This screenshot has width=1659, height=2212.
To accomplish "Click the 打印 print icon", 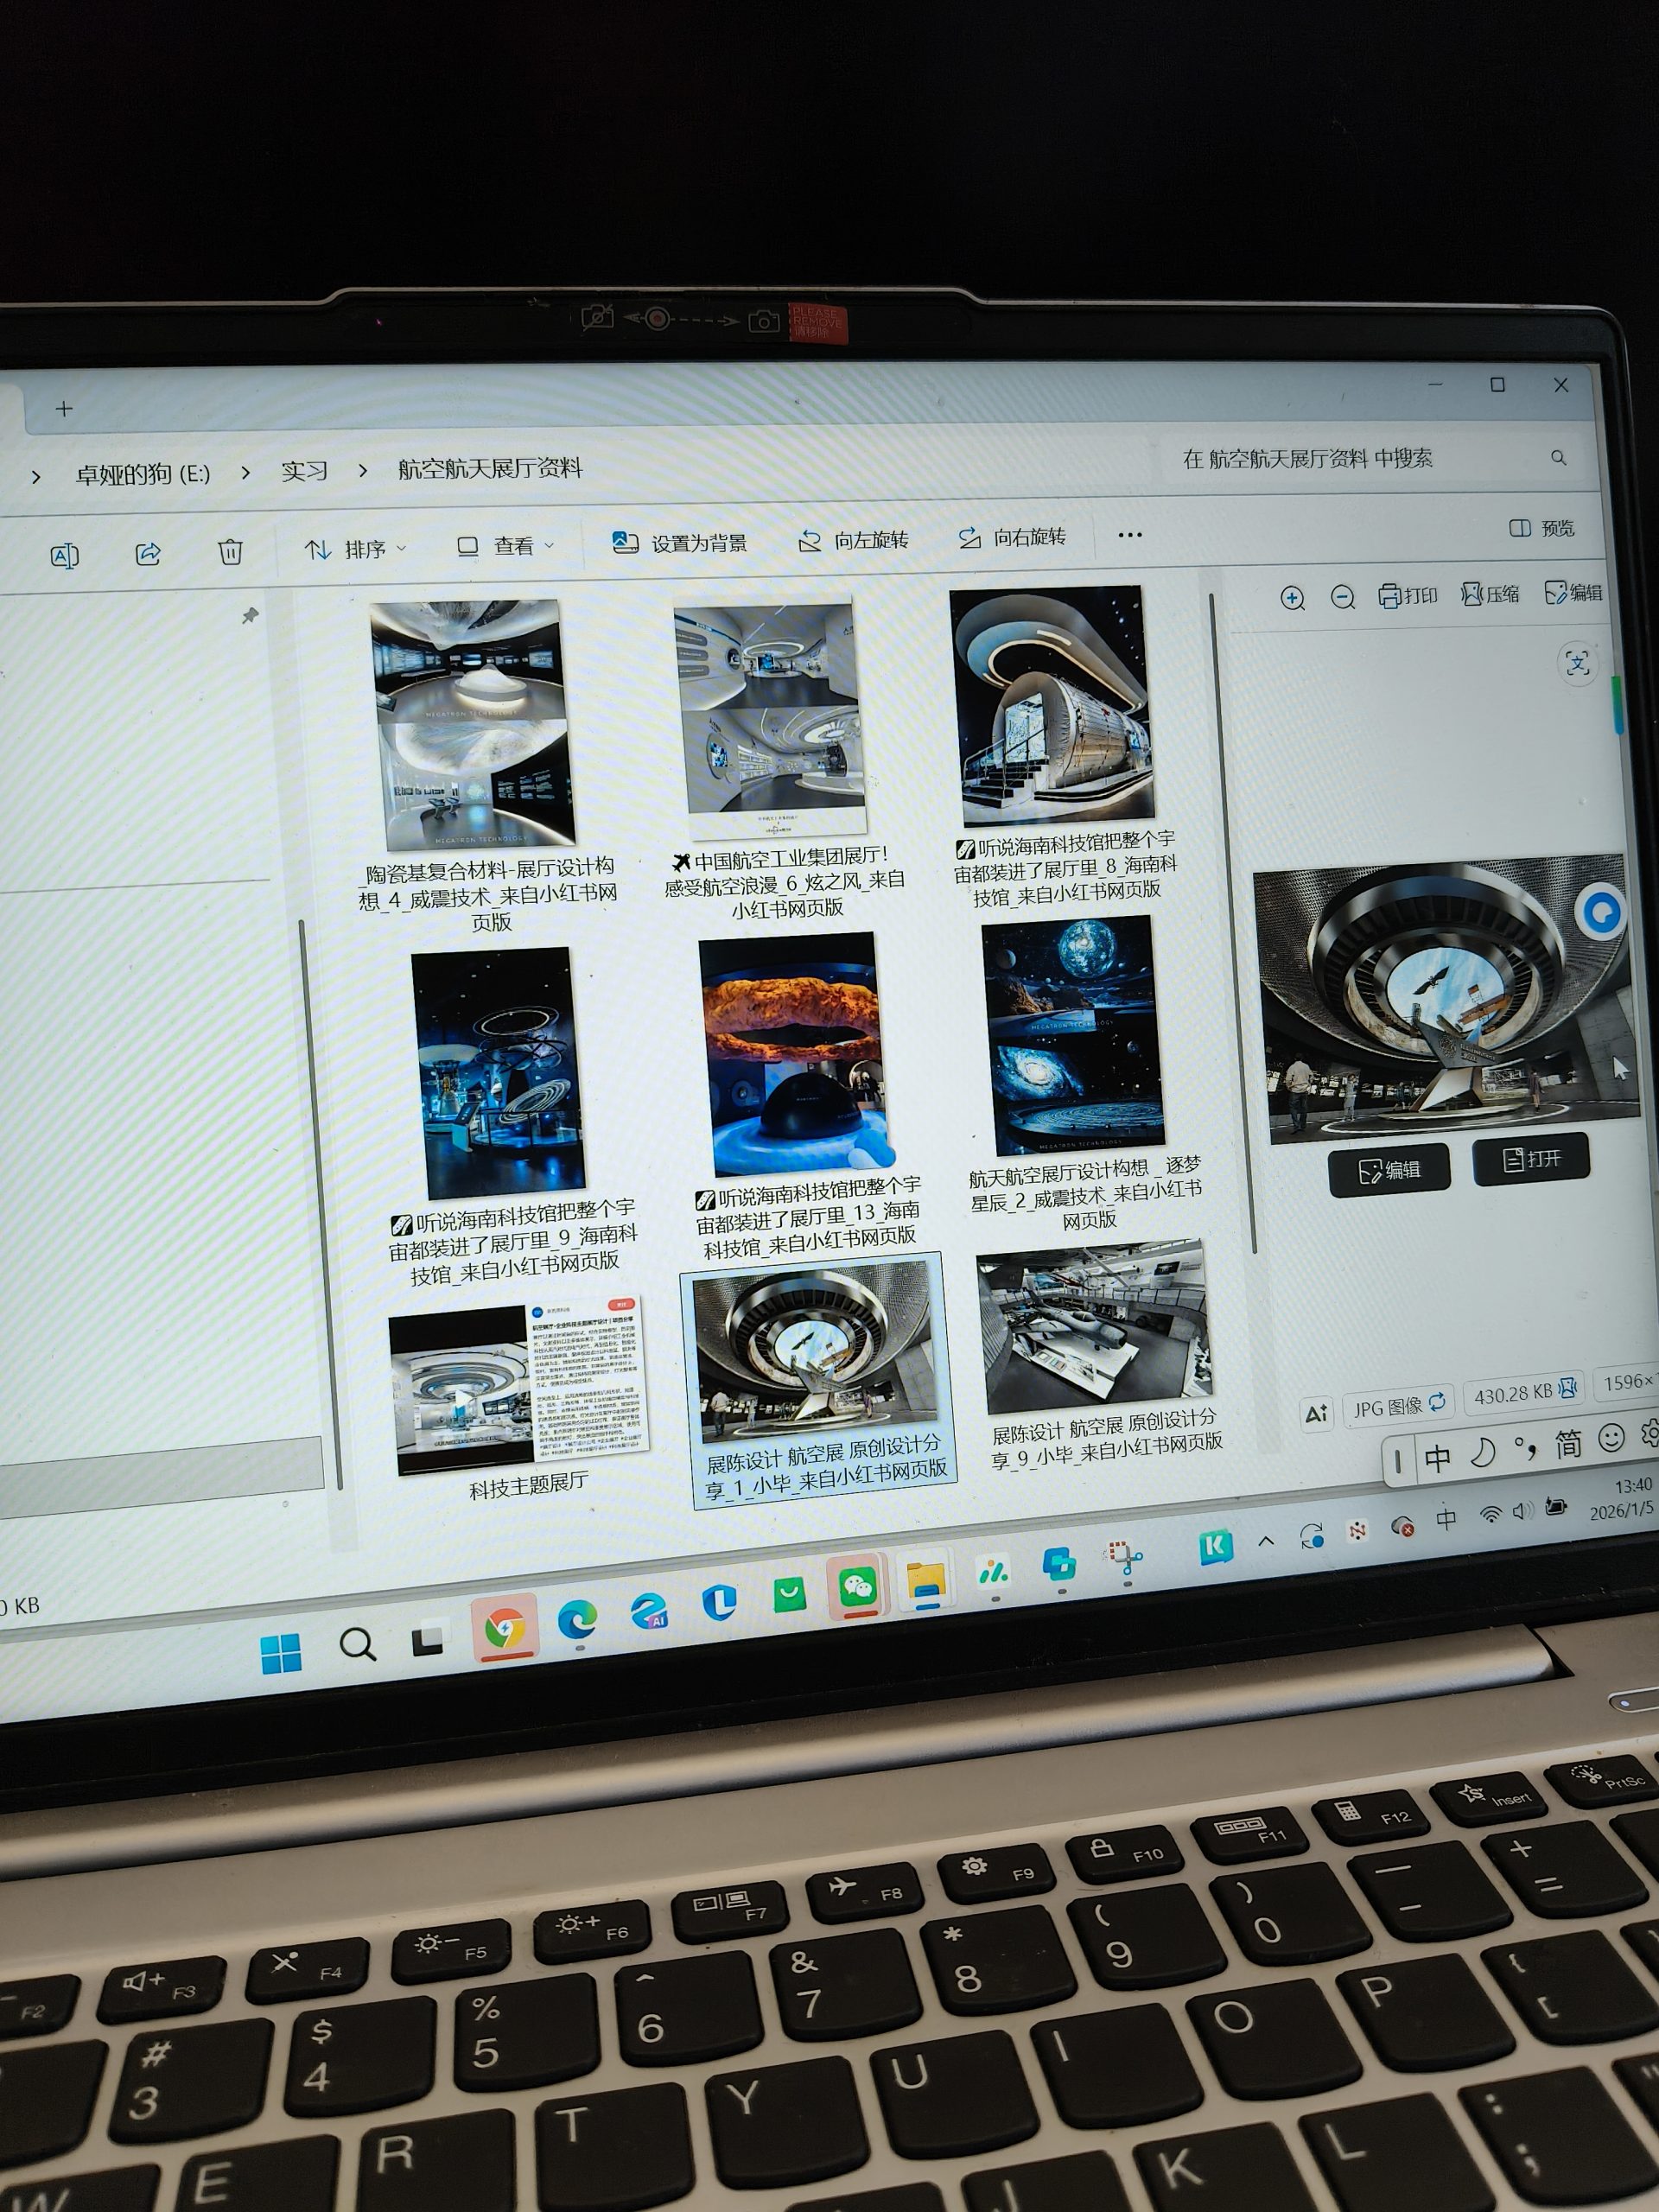I will click(1407, 596).
